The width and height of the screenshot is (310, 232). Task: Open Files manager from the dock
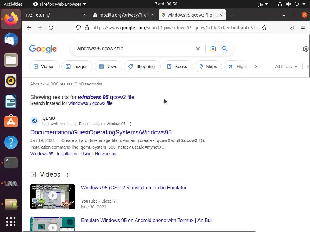(11, 60)
